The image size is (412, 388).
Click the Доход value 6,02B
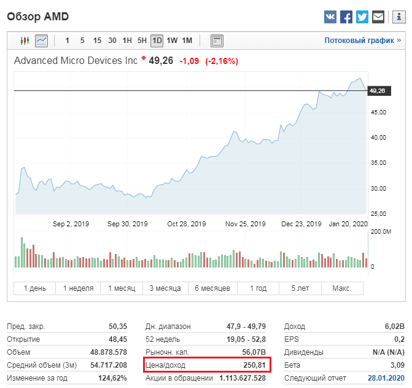[x=395, y=327]
